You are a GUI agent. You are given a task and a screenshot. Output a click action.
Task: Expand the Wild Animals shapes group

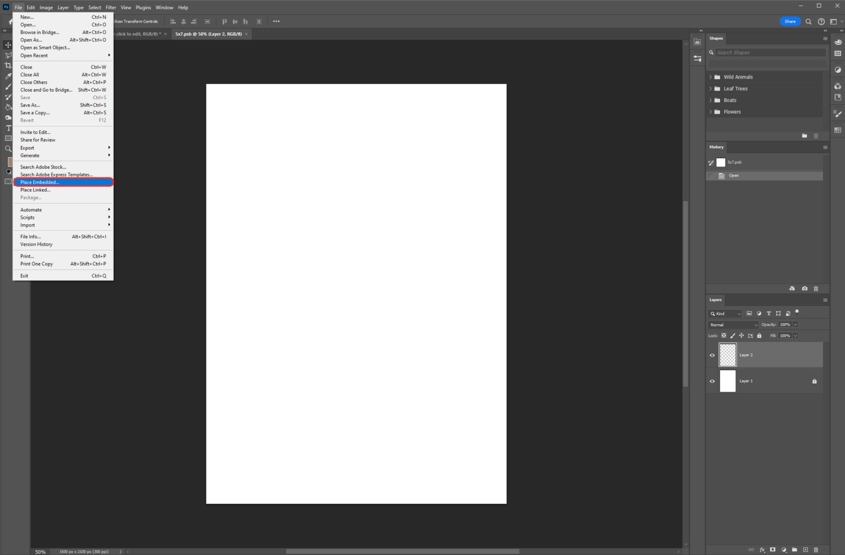[711, 77]
